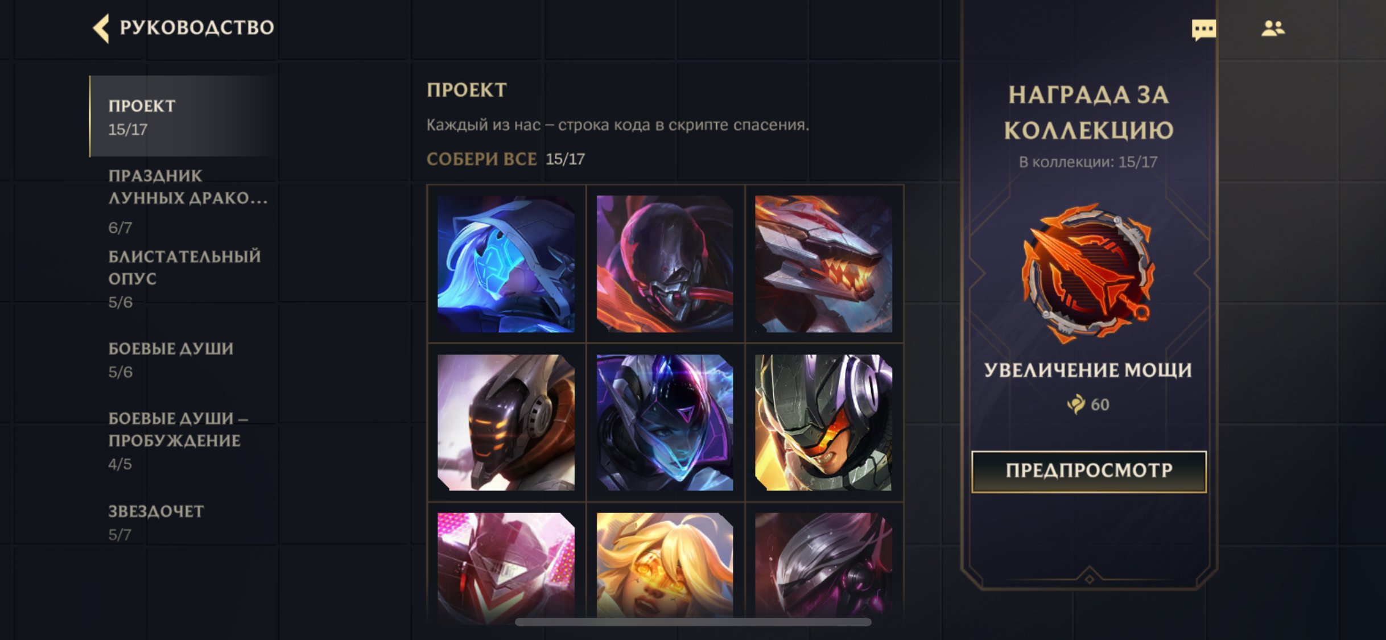Click the Предпросмотр button
Viewport: 1386px width, 640px height.
point(1088,471)
